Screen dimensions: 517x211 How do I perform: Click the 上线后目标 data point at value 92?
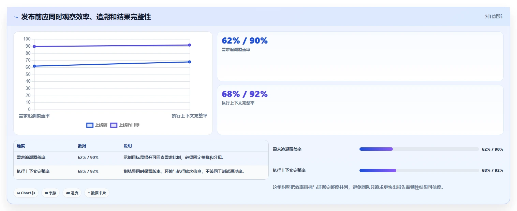pyautogui.click(x=190, y=45)
